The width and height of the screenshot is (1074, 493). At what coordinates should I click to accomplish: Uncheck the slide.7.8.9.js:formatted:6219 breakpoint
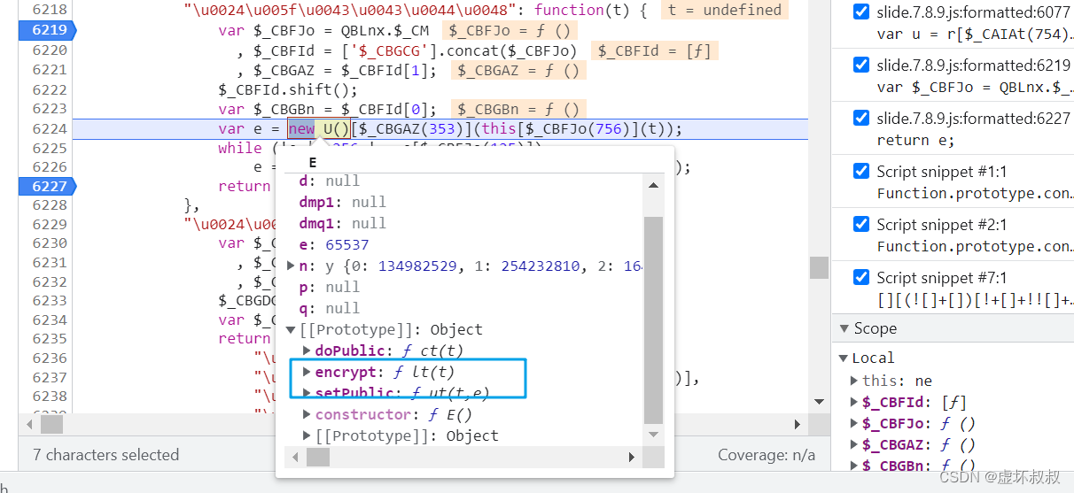pos(860,65)
